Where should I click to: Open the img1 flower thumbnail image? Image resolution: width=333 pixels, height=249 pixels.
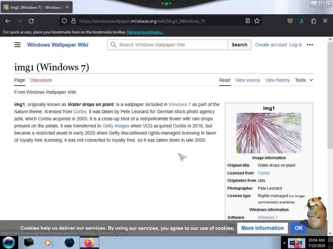[269, 133]
